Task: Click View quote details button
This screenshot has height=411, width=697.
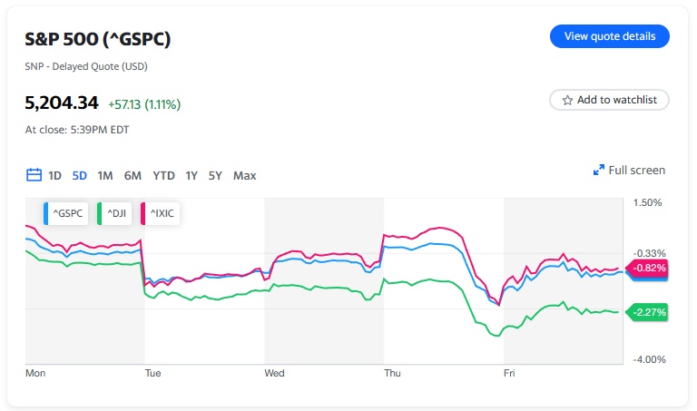Action: click(x=609, y=36)
